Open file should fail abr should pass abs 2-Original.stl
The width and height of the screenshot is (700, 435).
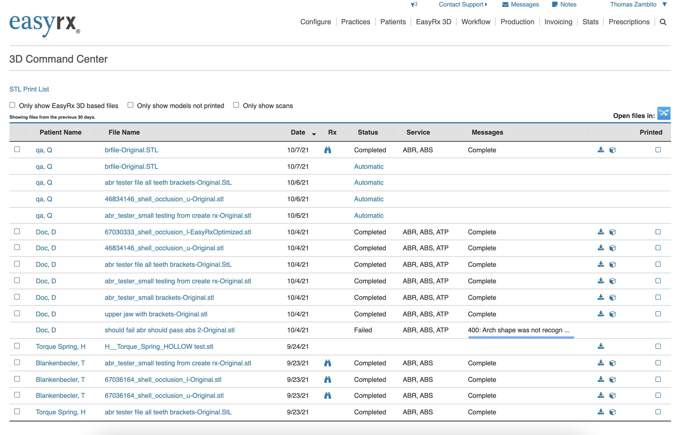(x=170, y=330)
